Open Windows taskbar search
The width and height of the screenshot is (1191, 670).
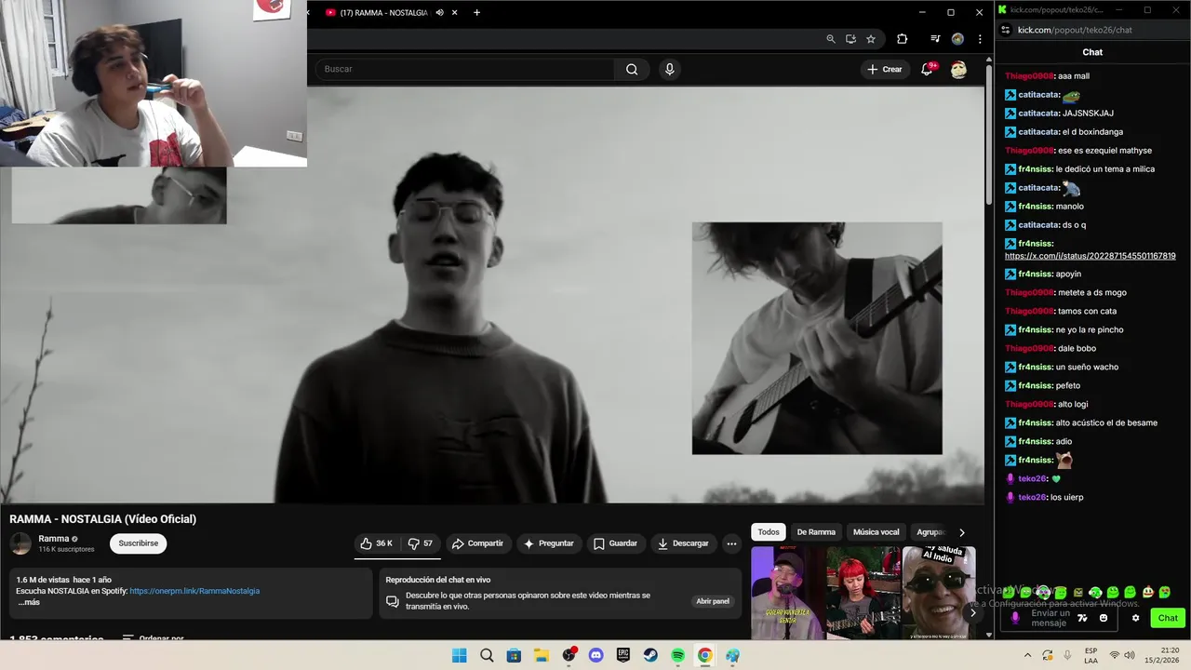tap(487, 655)
